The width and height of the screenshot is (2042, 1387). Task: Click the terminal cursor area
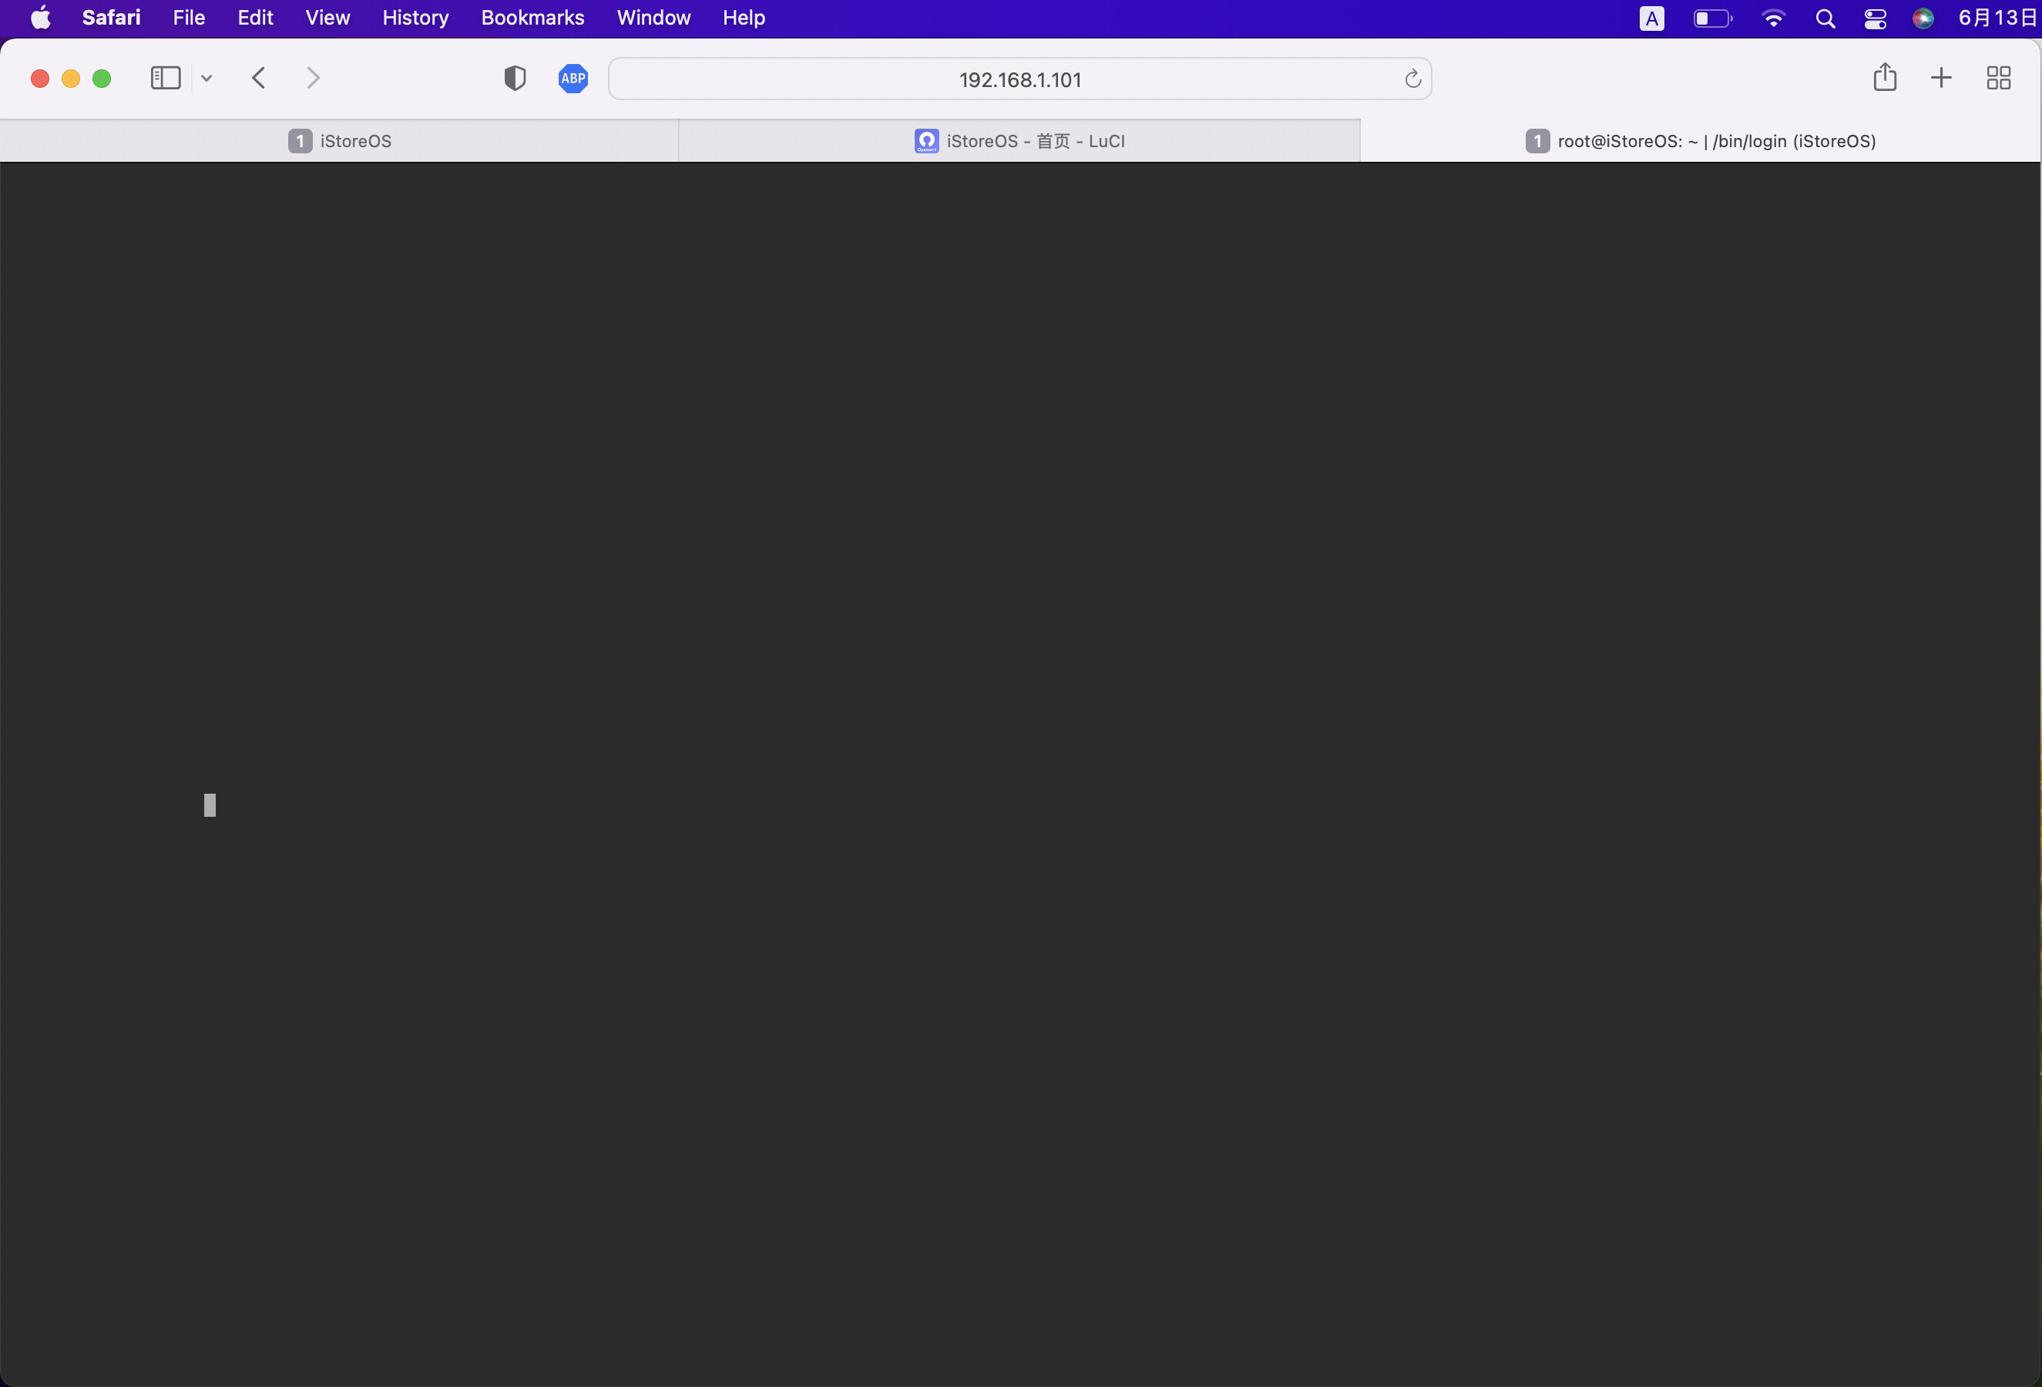coord(210,804)
